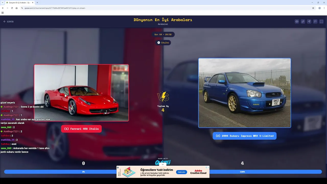The height and width of the screenshot is (184, 327).
Task: Click the dice randomize icon in header
Action: (303, 21)
